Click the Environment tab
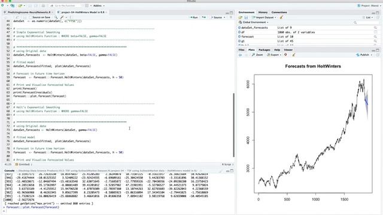Screen dimensions: 383x215 [x=246, y=12]
